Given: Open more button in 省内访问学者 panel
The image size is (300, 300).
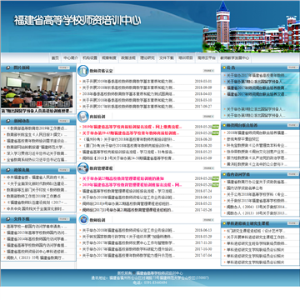Looking at the screenshot, I should [x=292, y=174].
